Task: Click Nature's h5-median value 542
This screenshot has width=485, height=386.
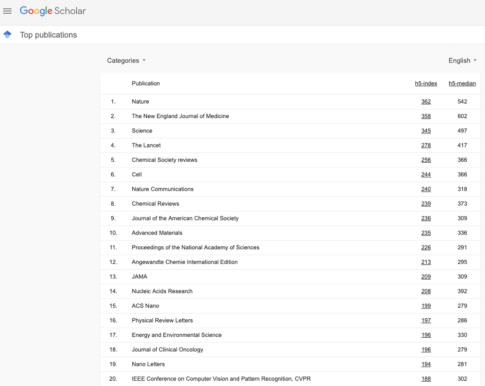Action: [x=462, y=102]
